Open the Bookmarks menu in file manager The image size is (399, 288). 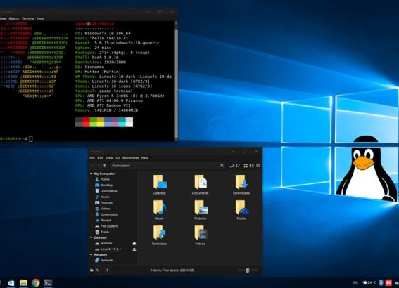(131, 158)
